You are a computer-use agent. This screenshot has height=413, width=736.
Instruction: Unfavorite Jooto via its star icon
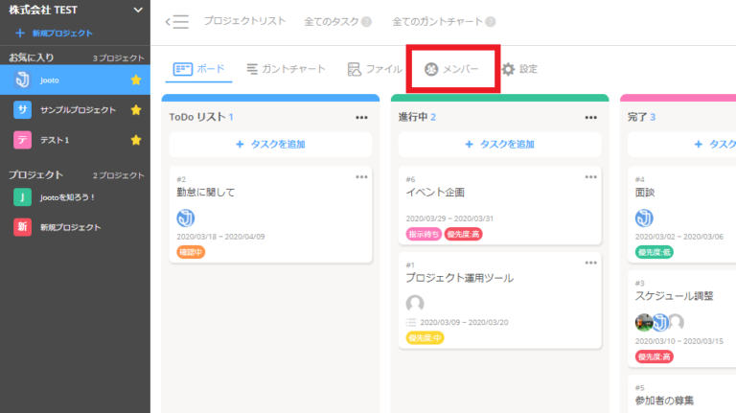(x=136, y=80)
